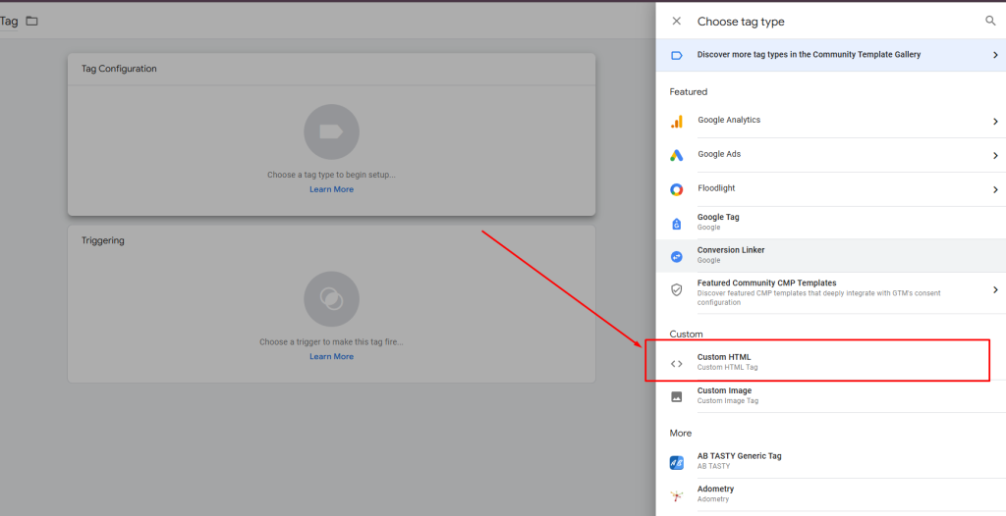Click 'Choose a tag type to begin setup' text
This screenshot has width=1006, height=516.
coord(331,175)
